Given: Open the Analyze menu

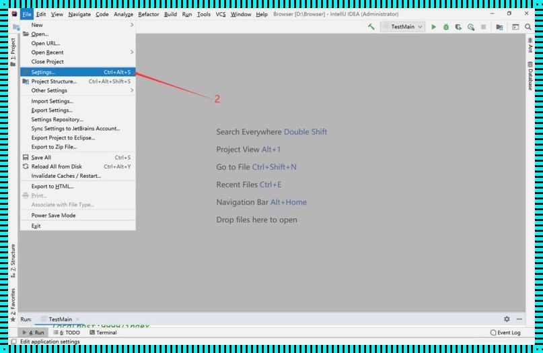Looking at the screenshot, I should coord(123,14).
